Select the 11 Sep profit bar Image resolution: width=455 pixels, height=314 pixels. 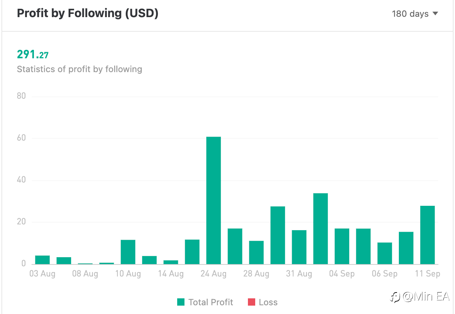[x=427, y=235]
